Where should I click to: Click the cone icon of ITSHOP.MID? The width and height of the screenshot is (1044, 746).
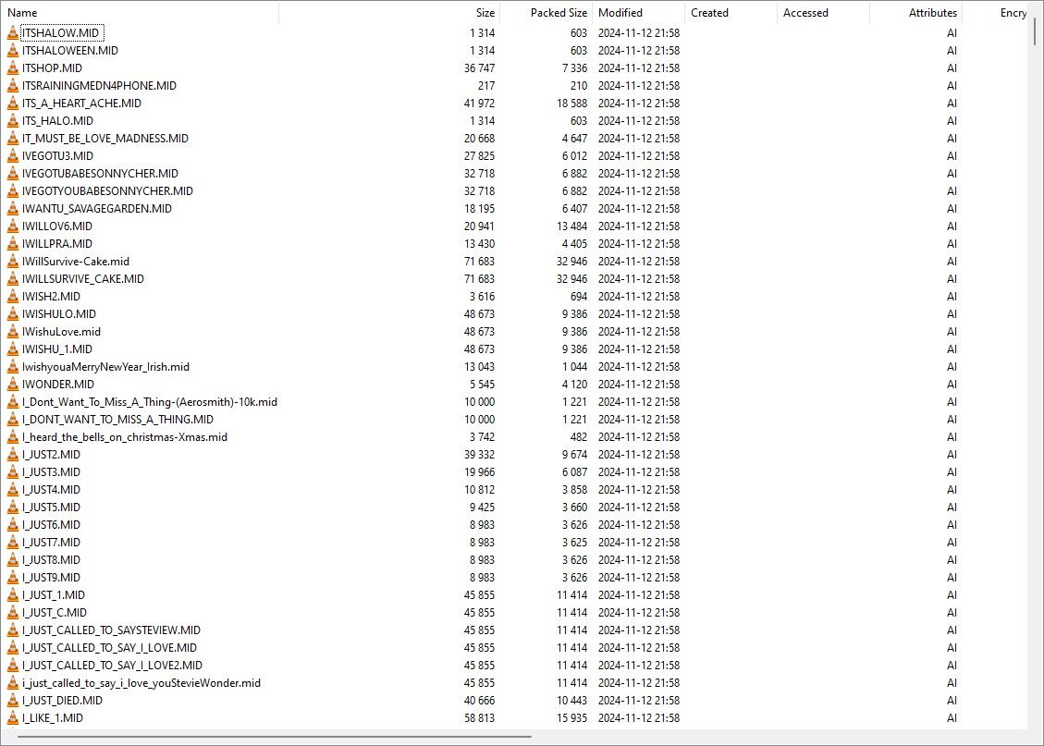(x=13, y=67)
